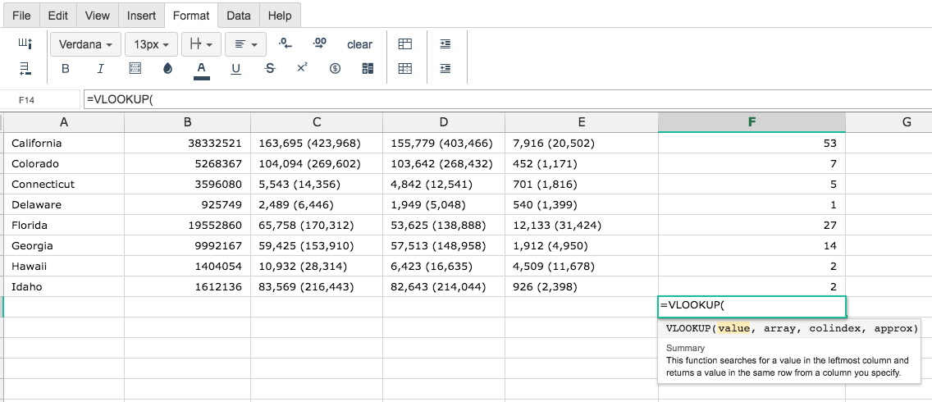
Task: Pick the text color A swatch
Action: point(202,70)
